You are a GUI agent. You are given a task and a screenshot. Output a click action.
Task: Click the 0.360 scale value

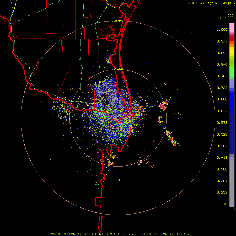[222, 169]
